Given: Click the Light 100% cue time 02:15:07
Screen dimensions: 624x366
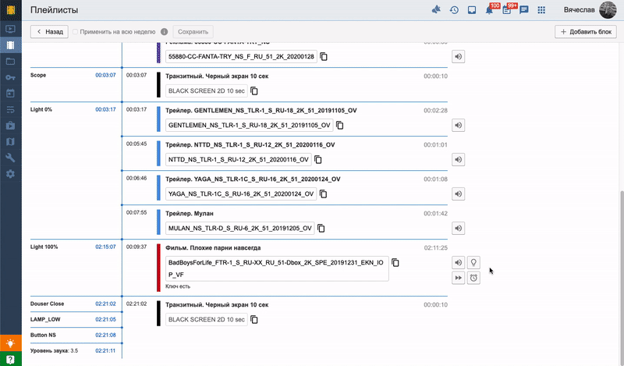Looking at the screenshot, I should point(105,247).
